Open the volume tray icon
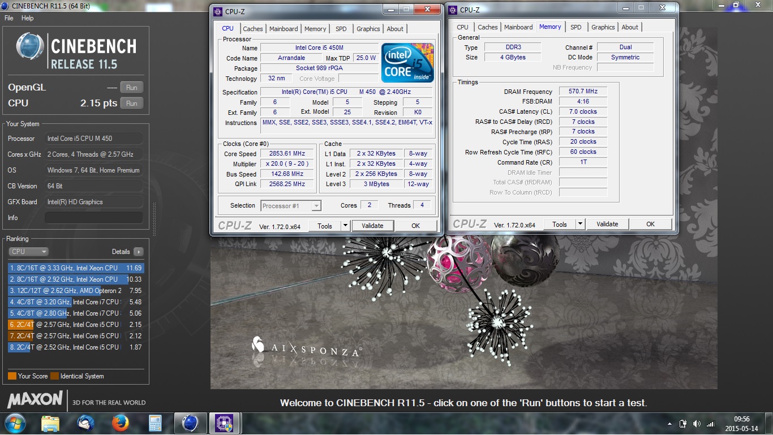Image resolution: width=773 pixels, height=435 pixels. tap(697, 423)
